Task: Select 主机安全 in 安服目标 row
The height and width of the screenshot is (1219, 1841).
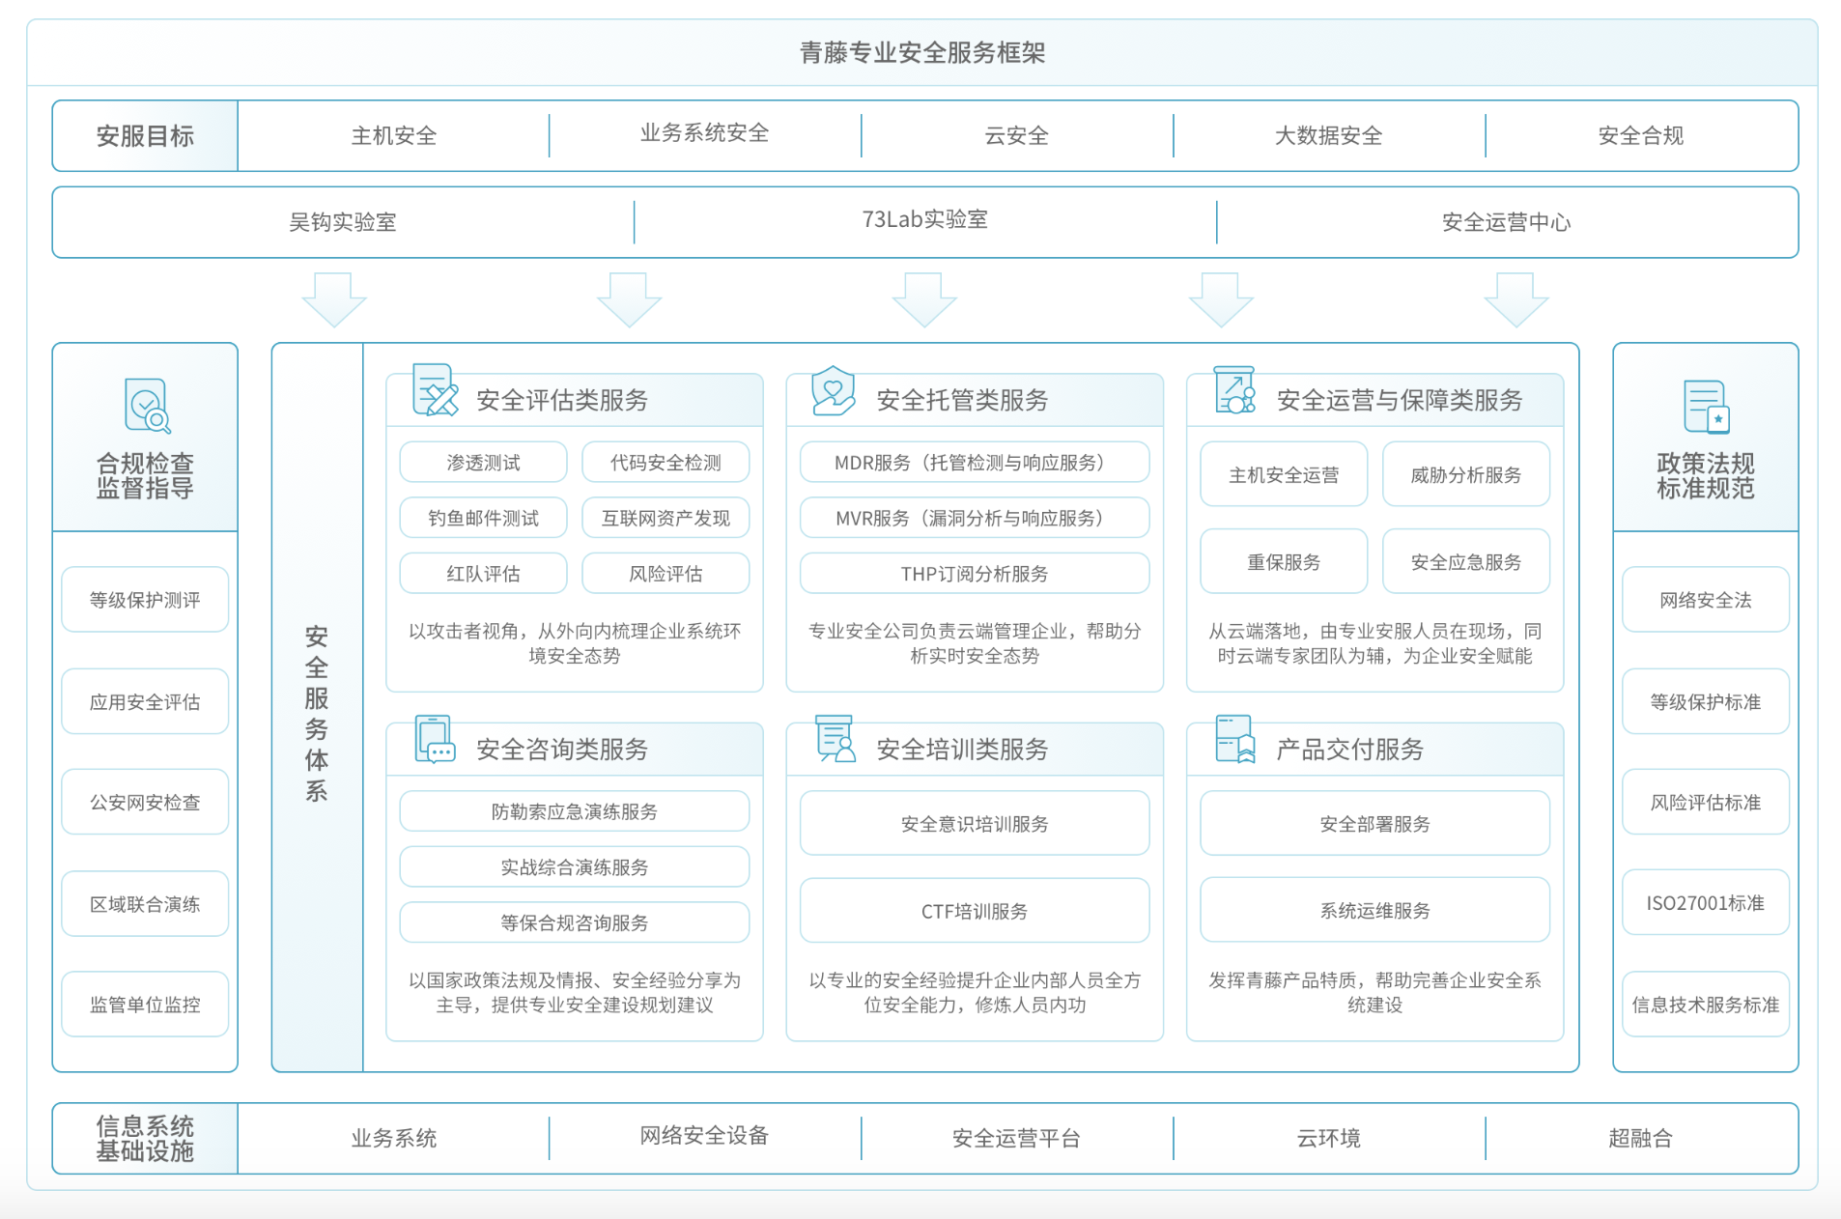Action: click(x=394, y=136)
